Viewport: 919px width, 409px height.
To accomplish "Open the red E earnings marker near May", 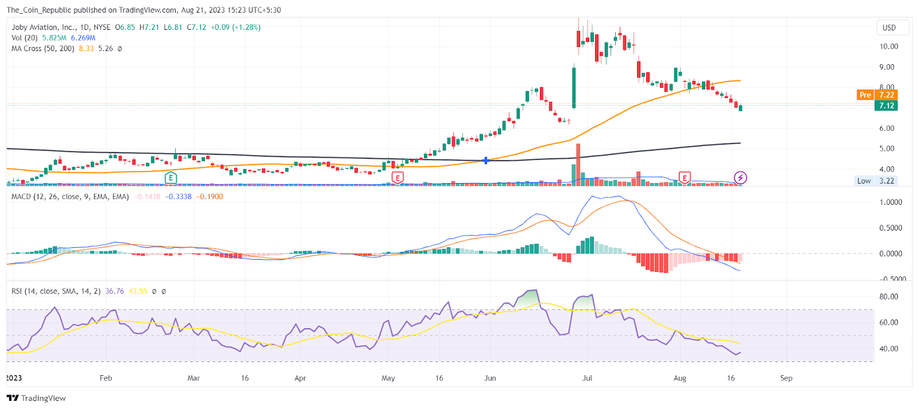I will point(397,178).
